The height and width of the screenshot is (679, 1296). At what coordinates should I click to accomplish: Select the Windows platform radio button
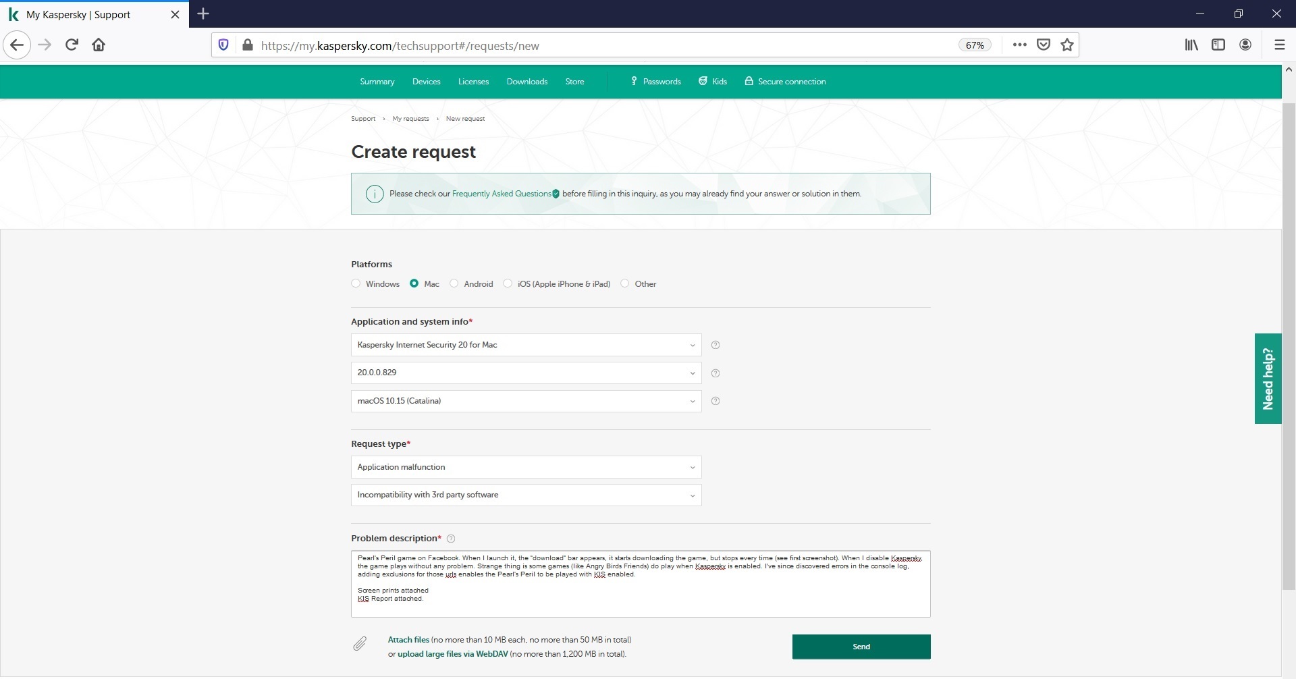[x=356, y=283]
